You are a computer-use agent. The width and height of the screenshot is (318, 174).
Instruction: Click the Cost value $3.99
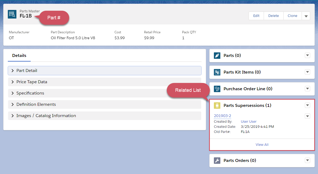[120, 38]
